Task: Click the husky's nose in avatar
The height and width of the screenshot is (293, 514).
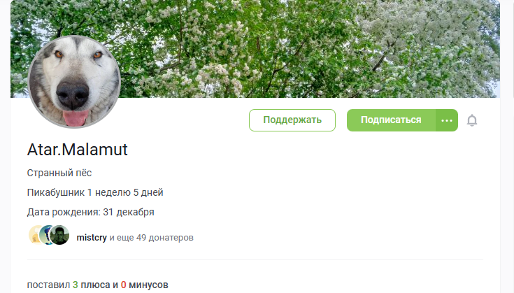Action: pos(73,94)
